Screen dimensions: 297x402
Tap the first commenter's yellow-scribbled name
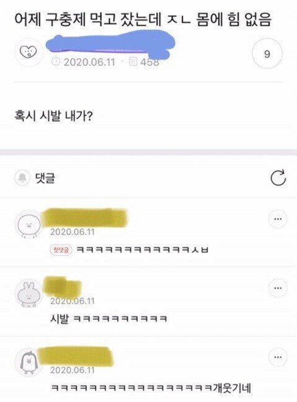coord(86,218)
